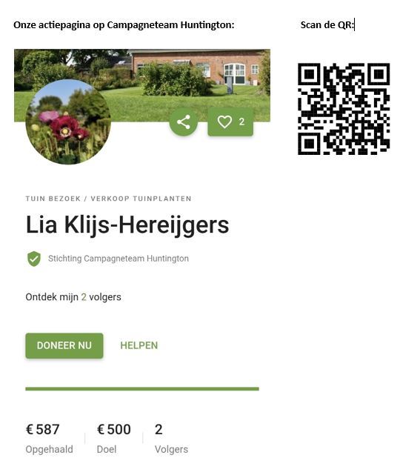Click the green fundraising progress bar

click(x=142, y=389)
